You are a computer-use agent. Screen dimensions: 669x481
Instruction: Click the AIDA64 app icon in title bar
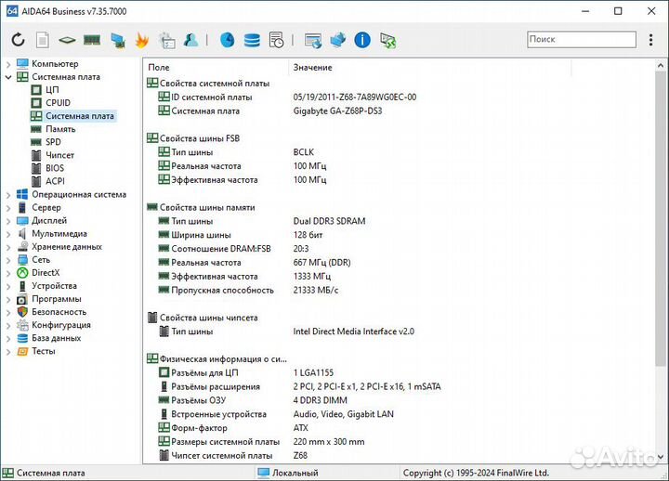[x=12, y=11]
